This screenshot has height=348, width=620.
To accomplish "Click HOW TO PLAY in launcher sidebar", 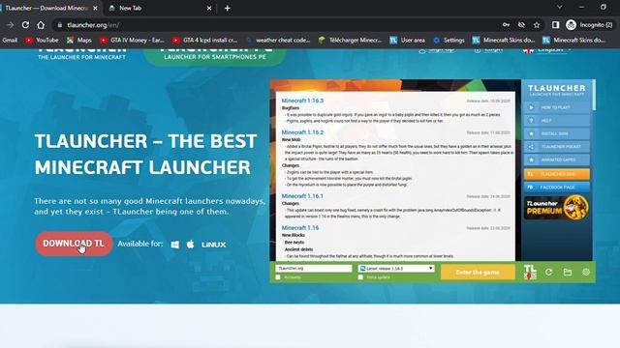I will tap(557, 107).
